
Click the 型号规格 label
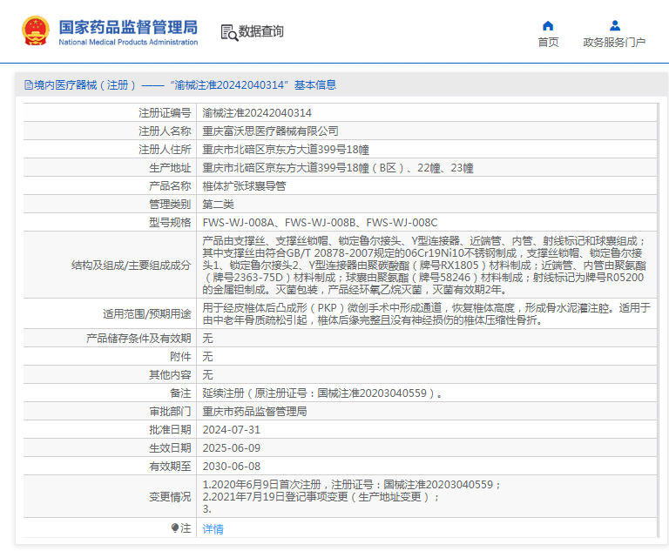pyautogui.click(x=170, y=223)
